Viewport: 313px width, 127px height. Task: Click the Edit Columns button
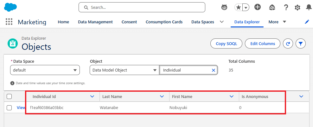pos(263,44)
